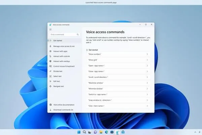The image size is (202, 135).
Task: Expand the "Minimise window" chevron
Action: [147, 89]
